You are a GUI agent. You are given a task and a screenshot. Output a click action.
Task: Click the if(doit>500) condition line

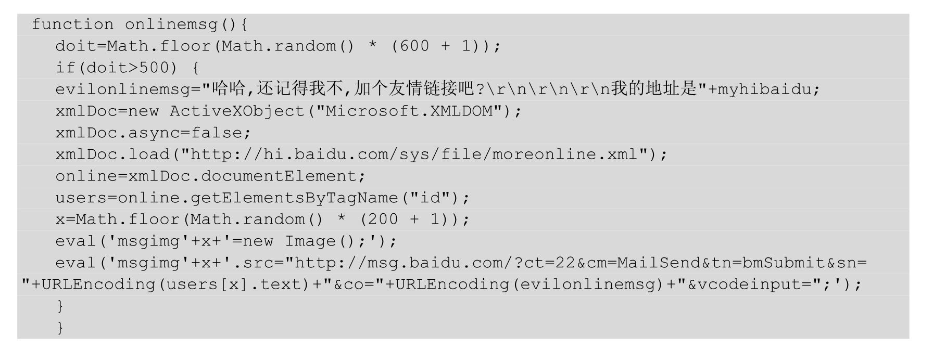pyautogui.click(x=127, y=68)
